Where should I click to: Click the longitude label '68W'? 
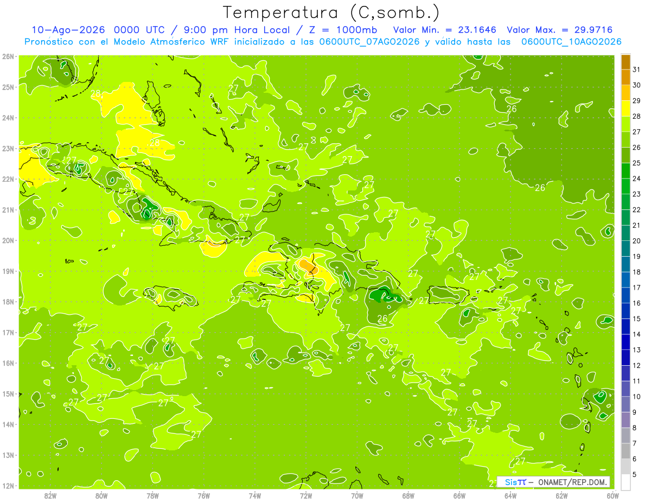point(409,495)
